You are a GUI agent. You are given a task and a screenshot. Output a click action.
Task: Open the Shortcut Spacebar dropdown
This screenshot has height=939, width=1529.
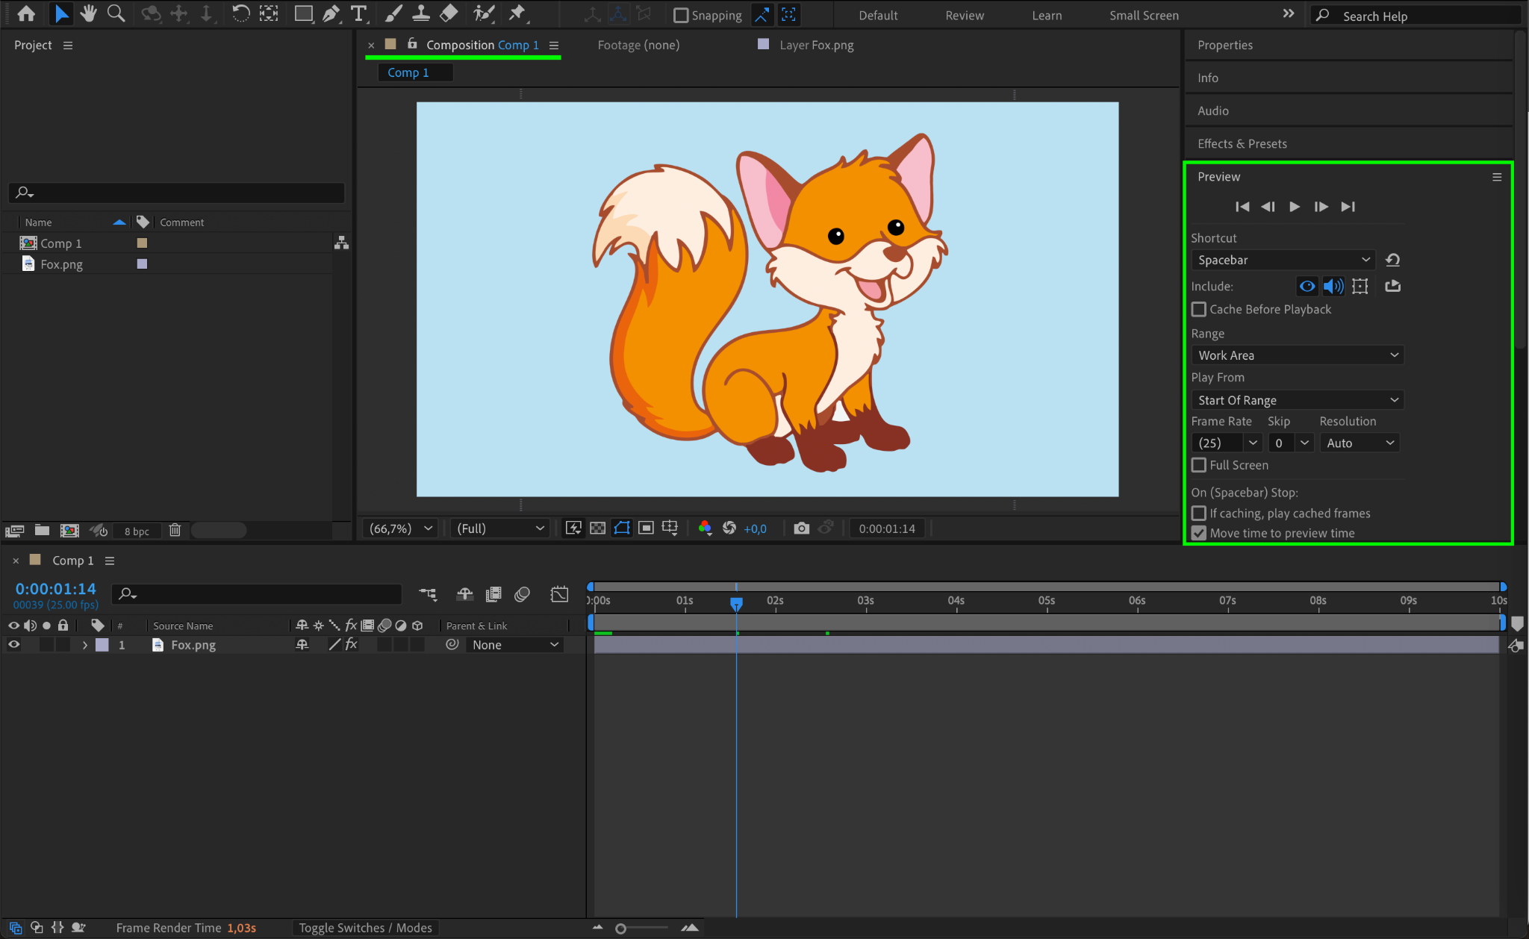pyautogui.click(x=1283, y=260)
